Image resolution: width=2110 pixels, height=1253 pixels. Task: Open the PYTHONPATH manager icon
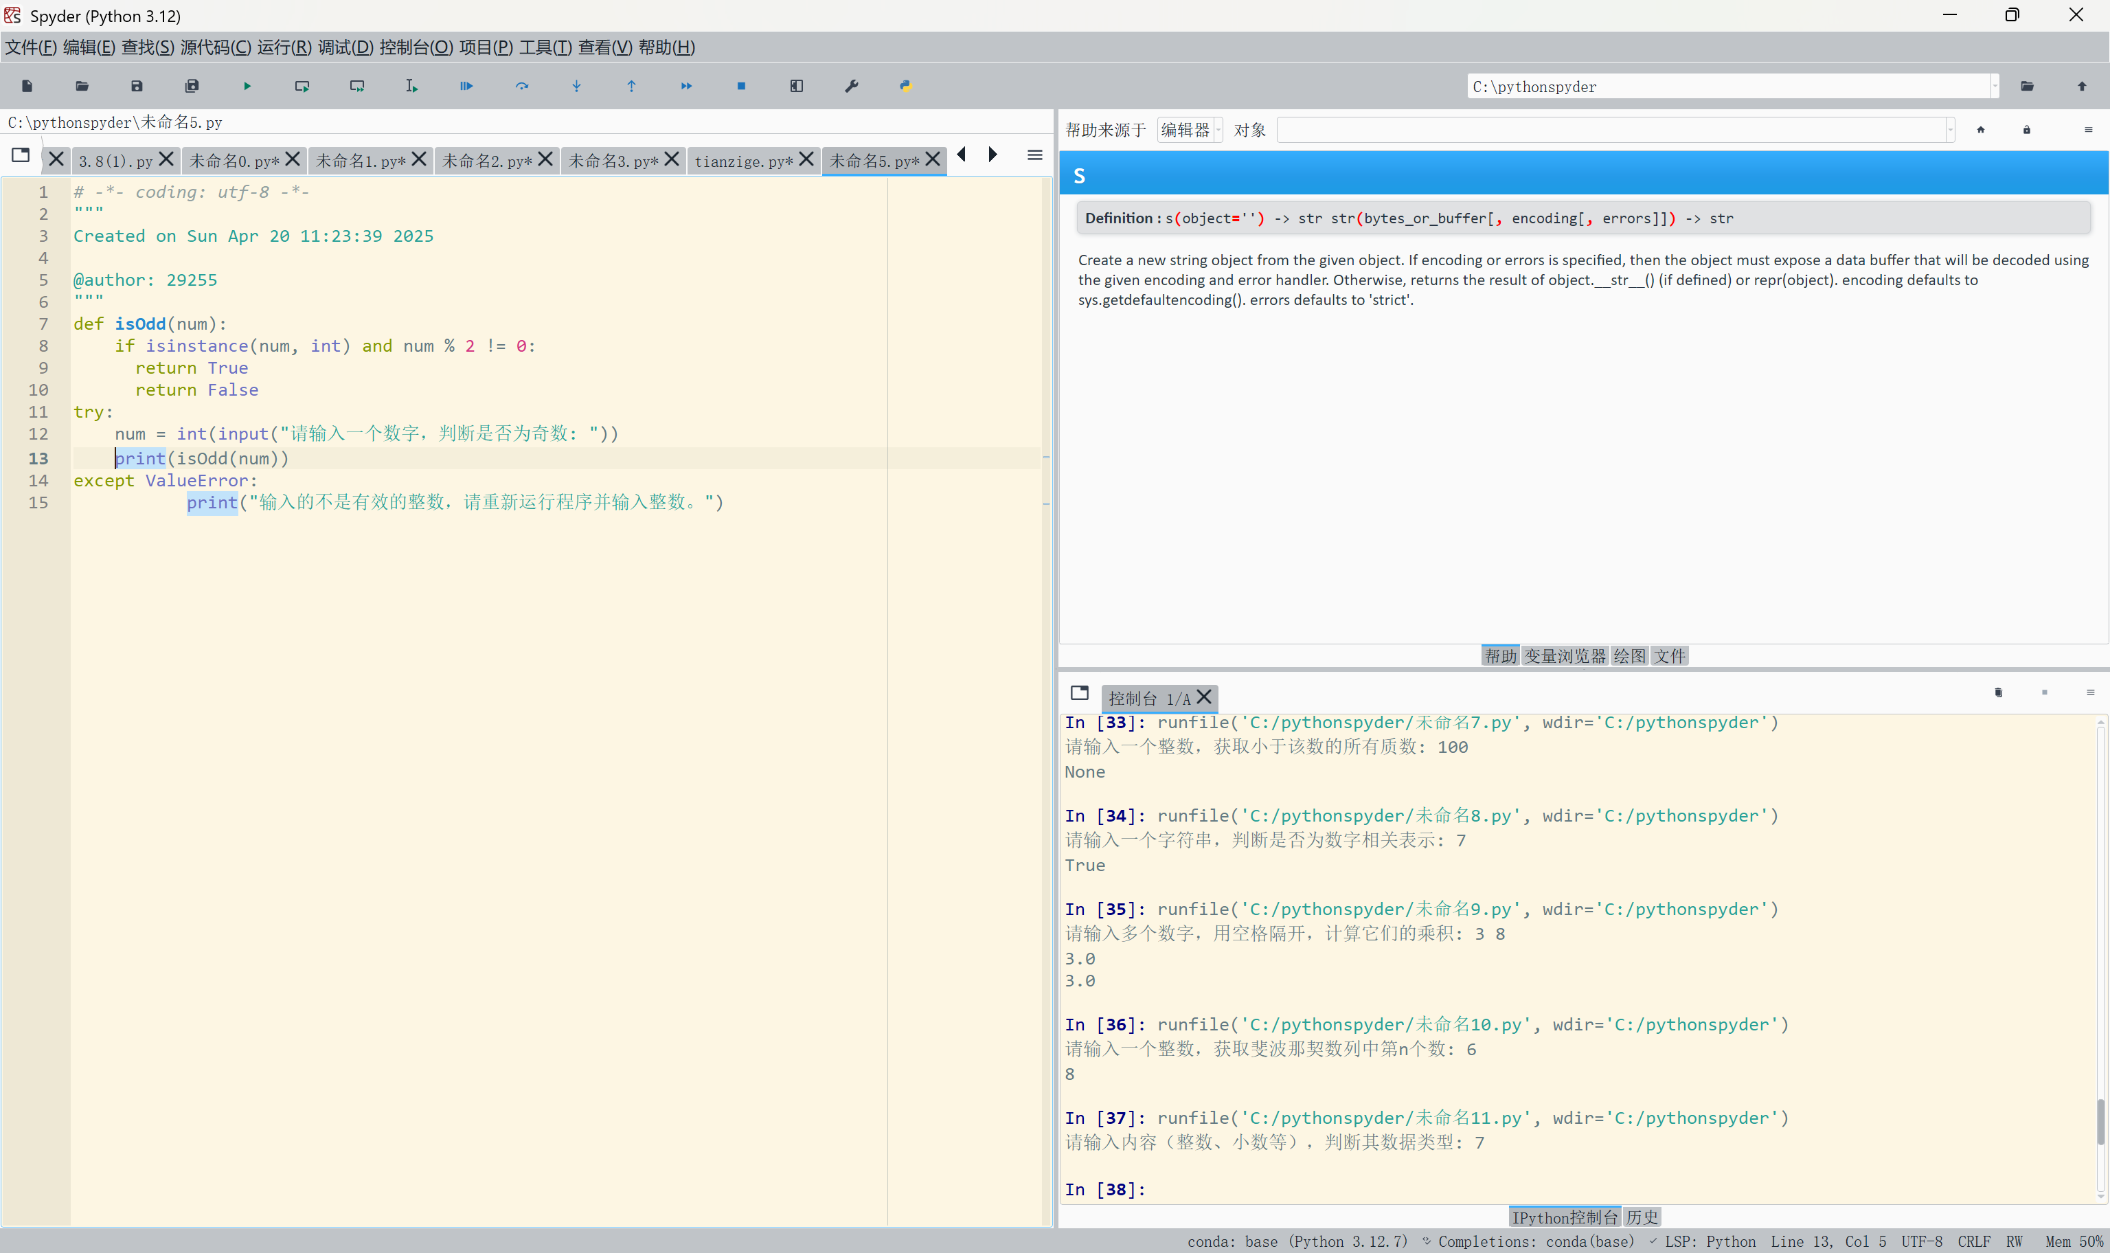click(906, 86)
